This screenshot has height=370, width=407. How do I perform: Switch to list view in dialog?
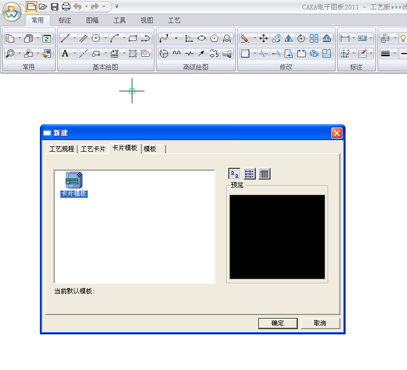click(x=249, y=174)
